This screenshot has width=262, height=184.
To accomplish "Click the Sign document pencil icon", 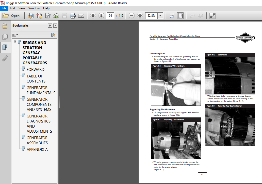I will [48, 16].
